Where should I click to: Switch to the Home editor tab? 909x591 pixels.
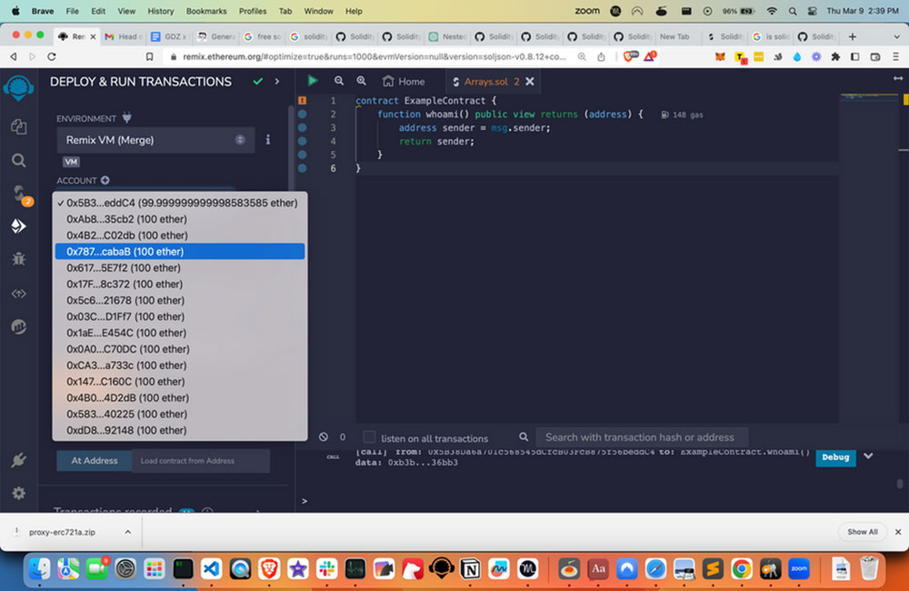(x=405, y=81)
